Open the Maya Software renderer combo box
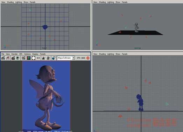This screenshot has height=132, width=183. [x=66, y=58]
